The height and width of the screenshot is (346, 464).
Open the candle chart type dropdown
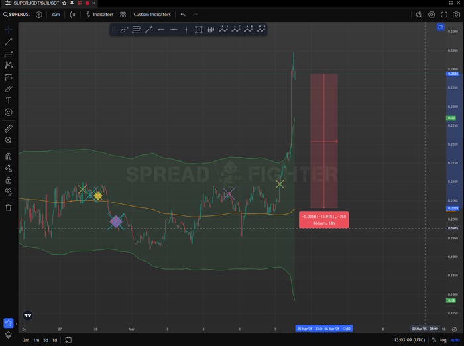[72, 15]
